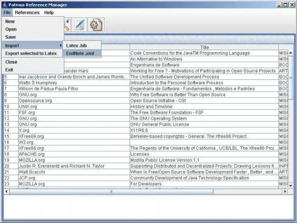Select the short 'Engenharia de Software' title cell
Screen dimensions: 297x223
(x=204, y=65)
